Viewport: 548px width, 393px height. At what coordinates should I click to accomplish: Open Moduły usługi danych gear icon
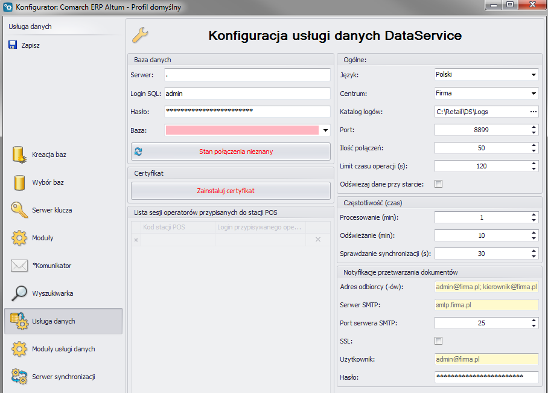(19, 349)
